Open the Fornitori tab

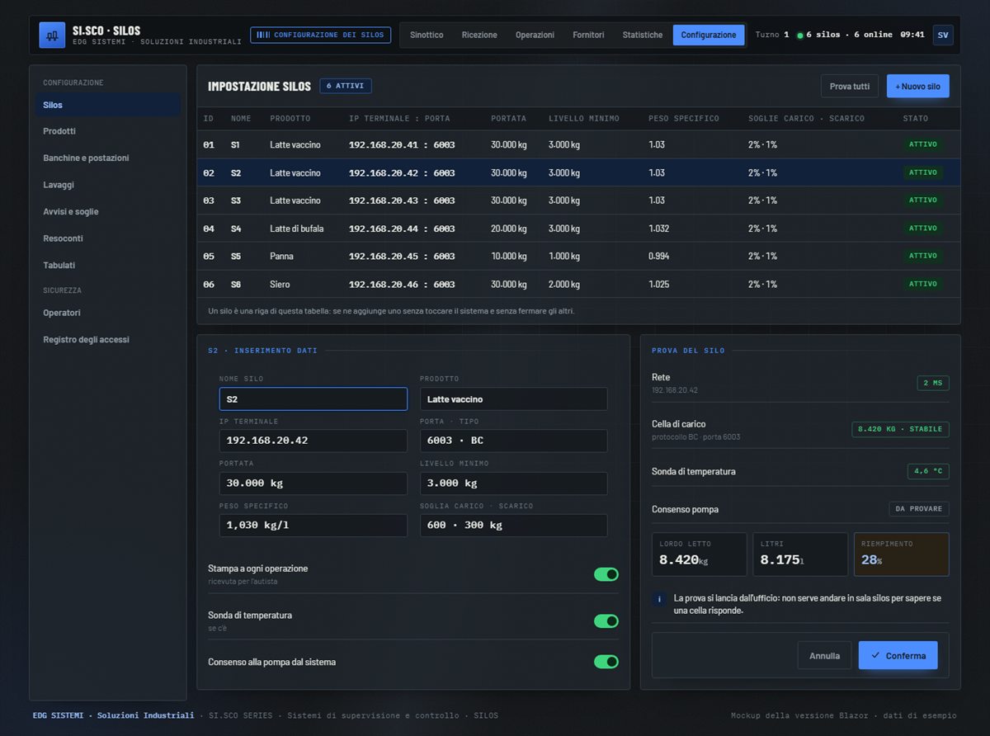588,35
